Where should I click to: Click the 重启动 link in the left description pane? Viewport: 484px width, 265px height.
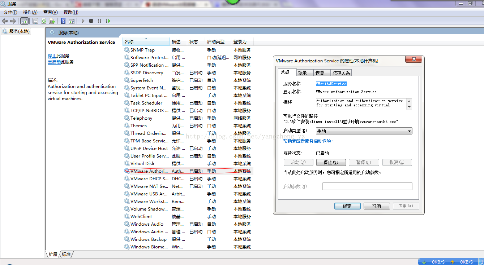54,62
